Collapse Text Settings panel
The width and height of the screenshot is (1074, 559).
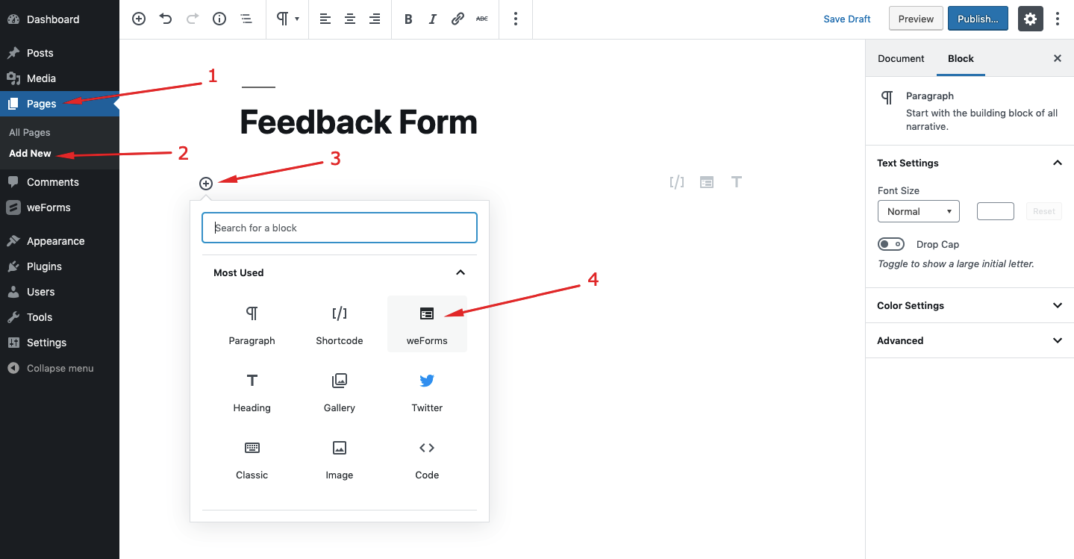click(970, 163)
